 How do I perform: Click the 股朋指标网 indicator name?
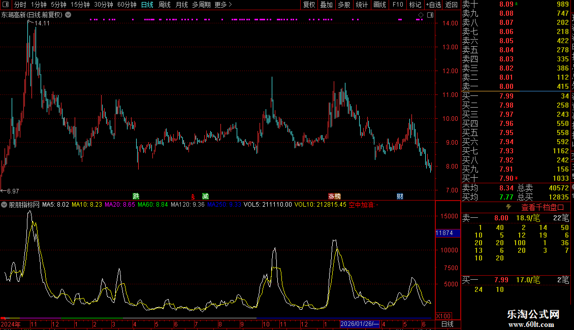tap(24, 205)
